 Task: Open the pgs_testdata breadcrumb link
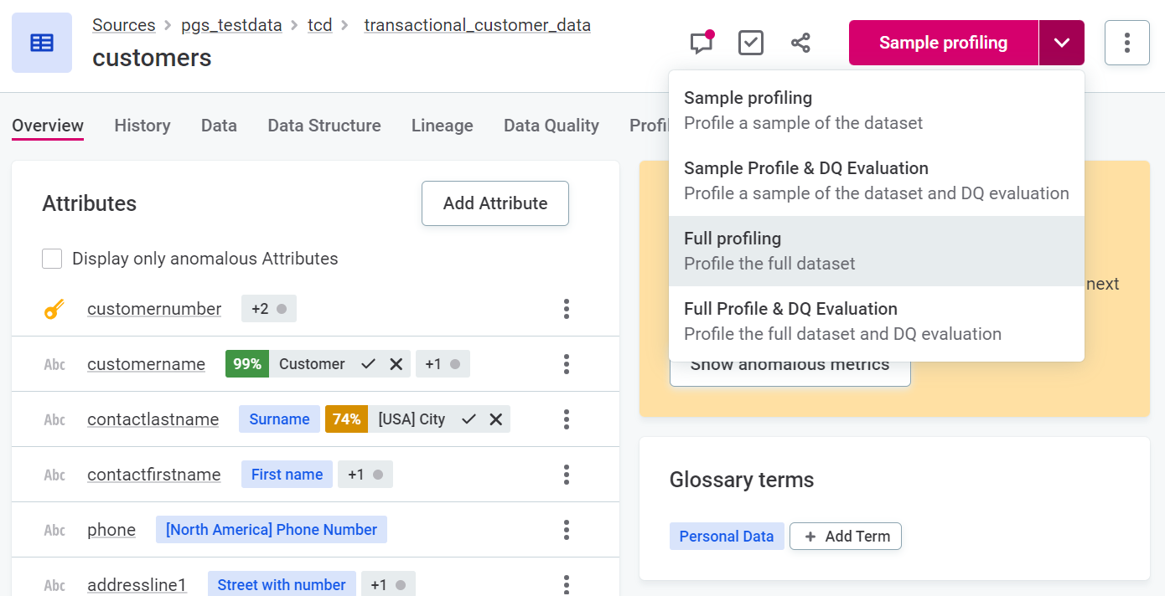(231, 25)
